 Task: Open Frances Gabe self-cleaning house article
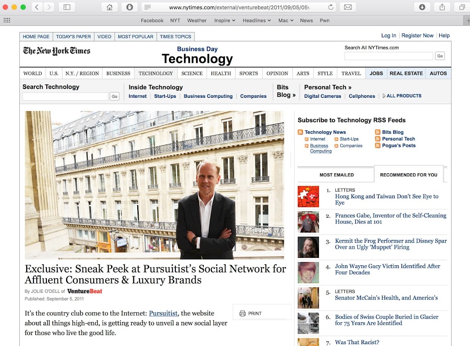click(x=391, y=218)
